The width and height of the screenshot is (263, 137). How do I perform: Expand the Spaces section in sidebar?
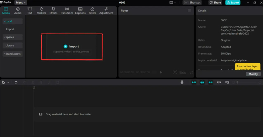point(13,37)
